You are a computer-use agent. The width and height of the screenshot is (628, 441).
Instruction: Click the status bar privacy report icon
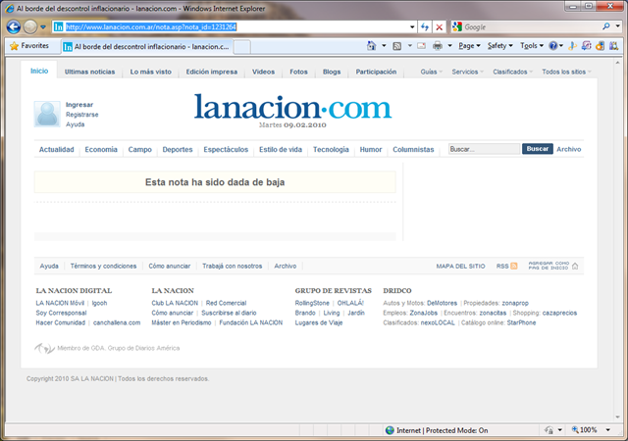549,430
